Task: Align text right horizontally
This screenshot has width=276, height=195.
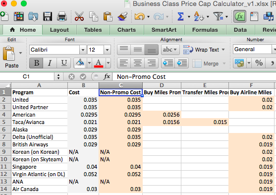Action: 151,63
